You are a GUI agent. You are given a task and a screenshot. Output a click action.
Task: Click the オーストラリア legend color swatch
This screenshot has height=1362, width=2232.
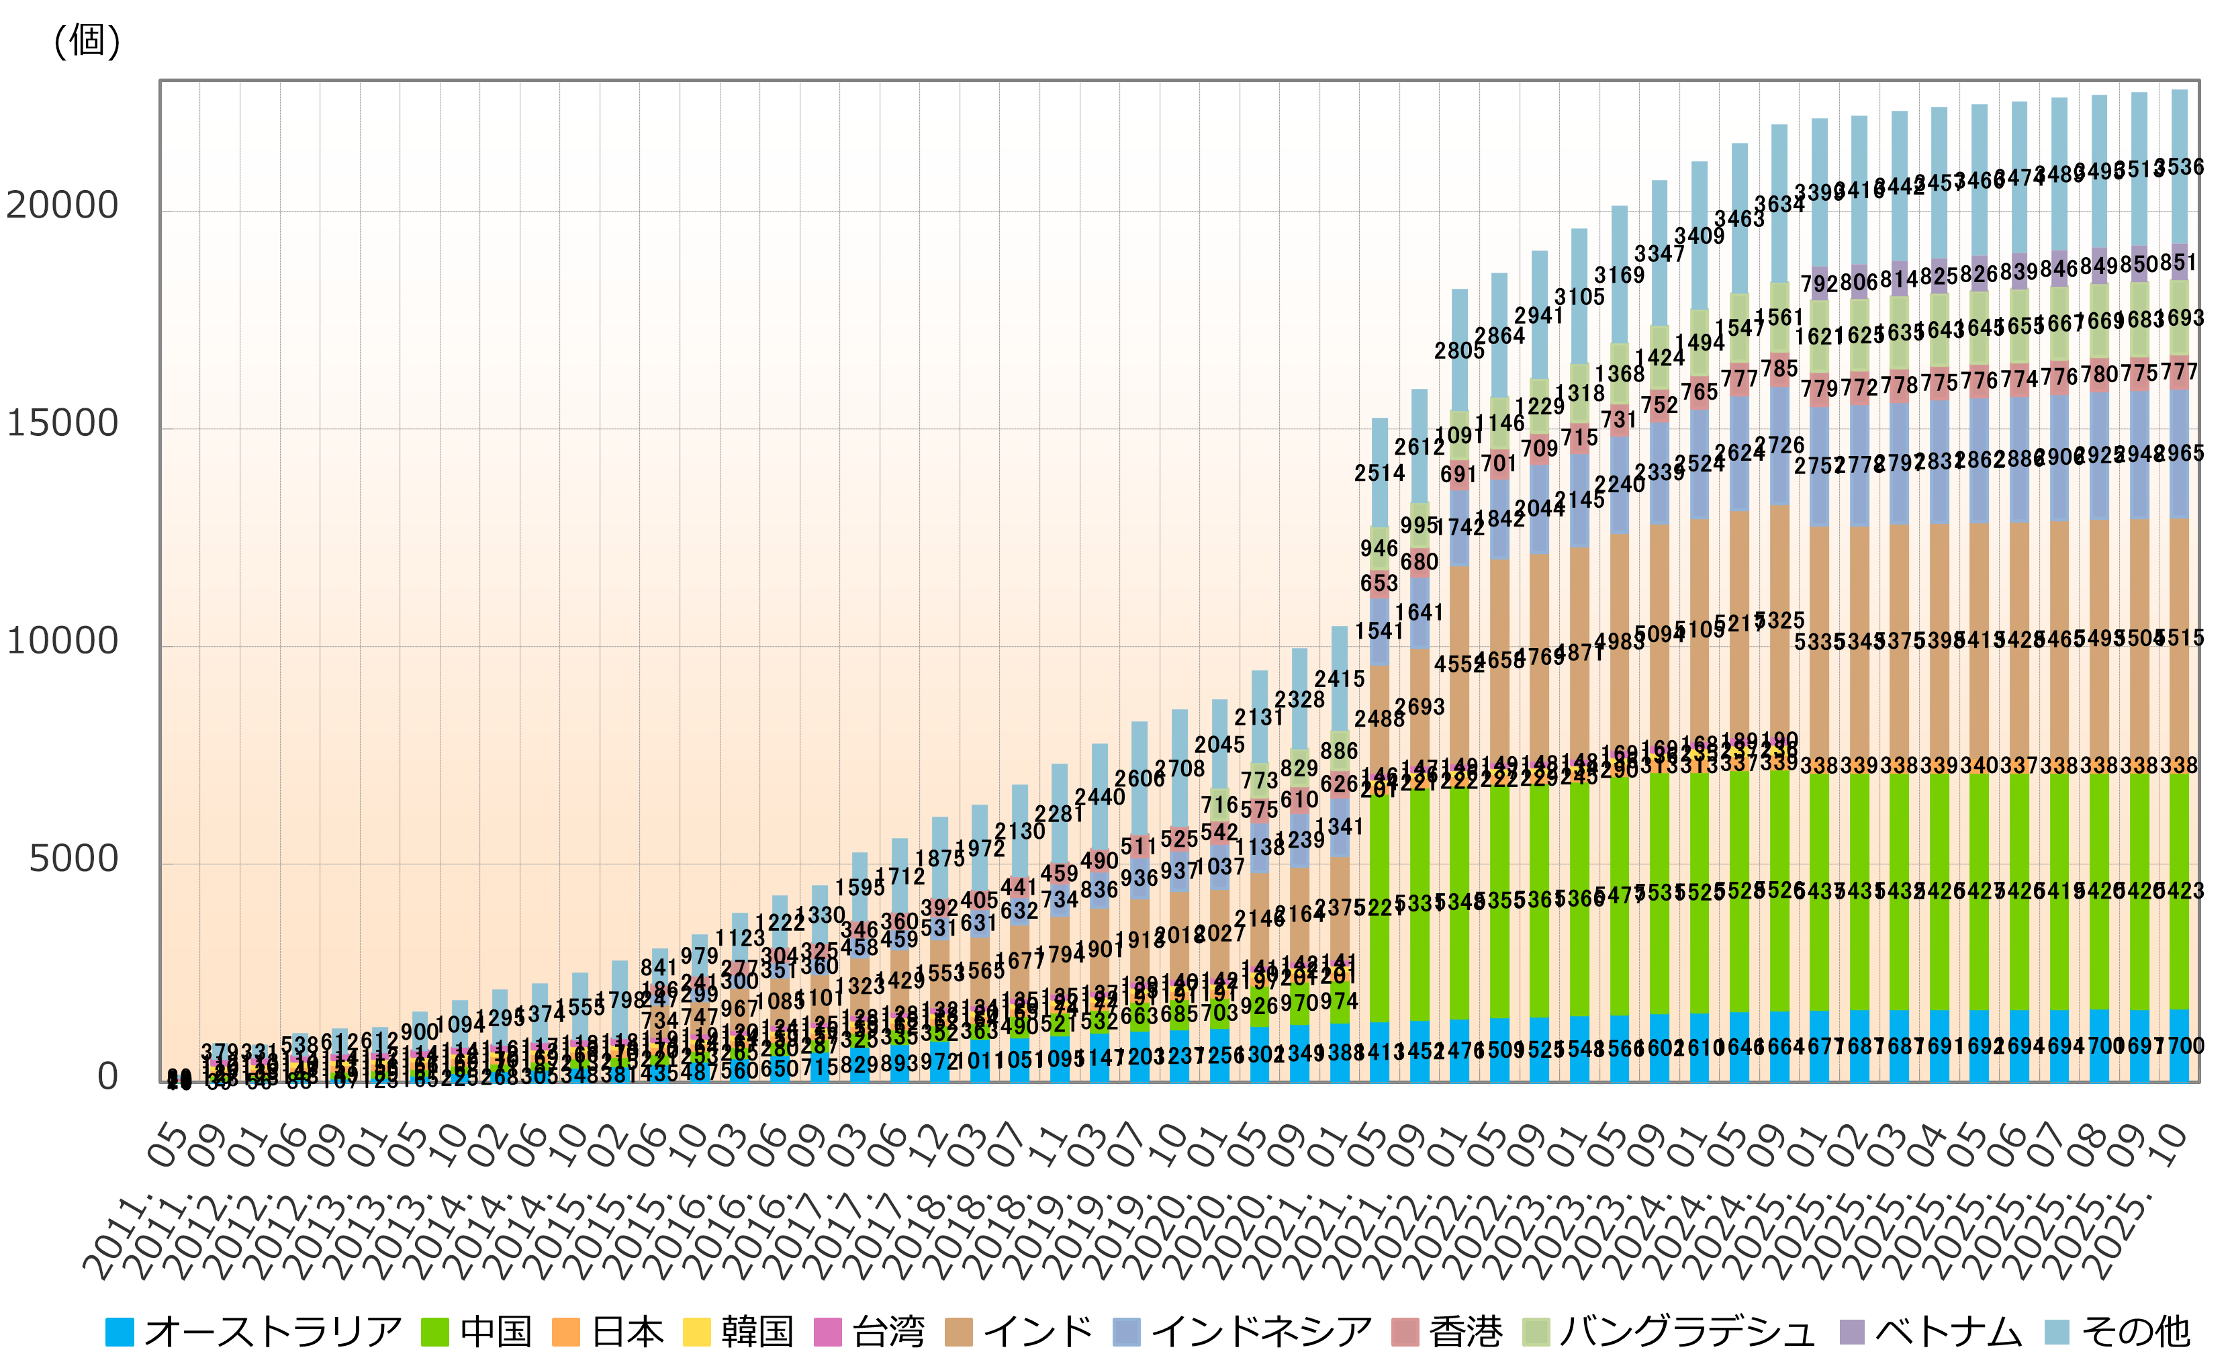[x=120, y=1332]
